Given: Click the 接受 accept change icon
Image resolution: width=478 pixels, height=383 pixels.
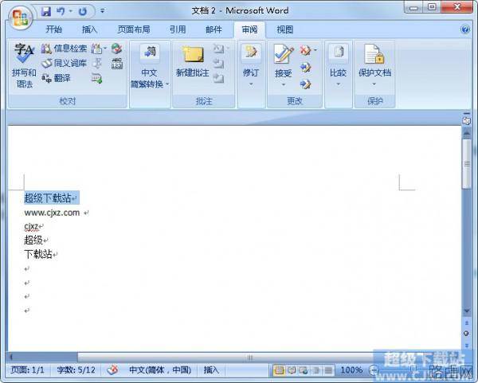Looking at the screenshot, I should (x=284, y=53).
